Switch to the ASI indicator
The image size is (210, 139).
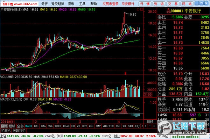coord(91,126)
